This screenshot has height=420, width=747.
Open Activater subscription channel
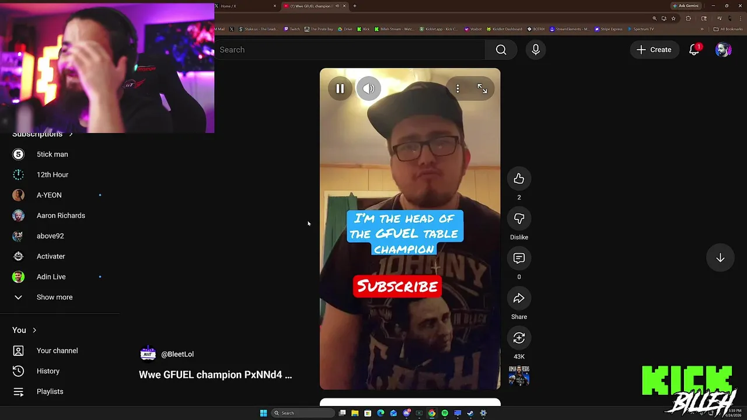pyautogui.click(x=60, y=256)
